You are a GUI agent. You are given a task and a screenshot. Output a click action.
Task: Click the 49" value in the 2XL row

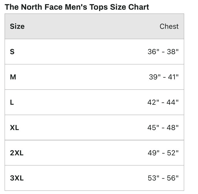[153, 153]
